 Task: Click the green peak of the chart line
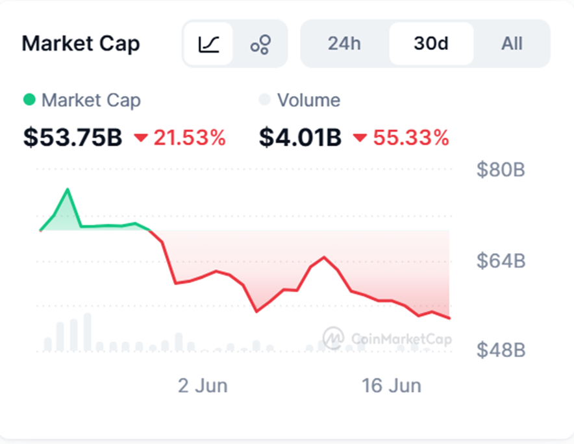[x=68, y=190]
